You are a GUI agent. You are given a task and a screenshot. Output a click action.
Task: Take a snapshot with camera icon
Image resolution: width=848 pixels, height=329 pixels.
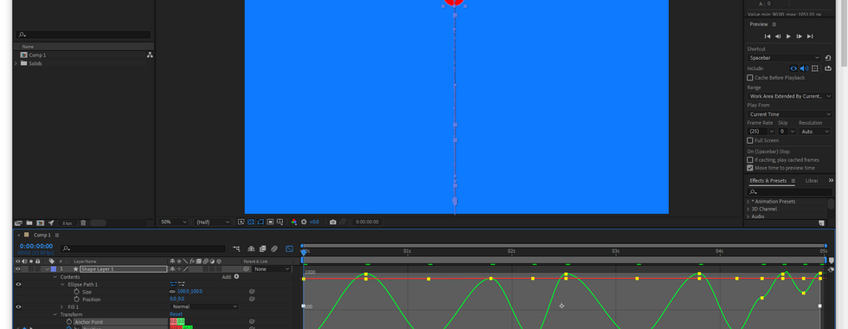[x=332, y=222]
